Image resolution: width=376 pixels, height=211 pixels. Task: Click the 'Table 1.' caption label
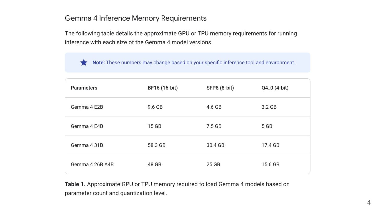click(x=75, y=184)
